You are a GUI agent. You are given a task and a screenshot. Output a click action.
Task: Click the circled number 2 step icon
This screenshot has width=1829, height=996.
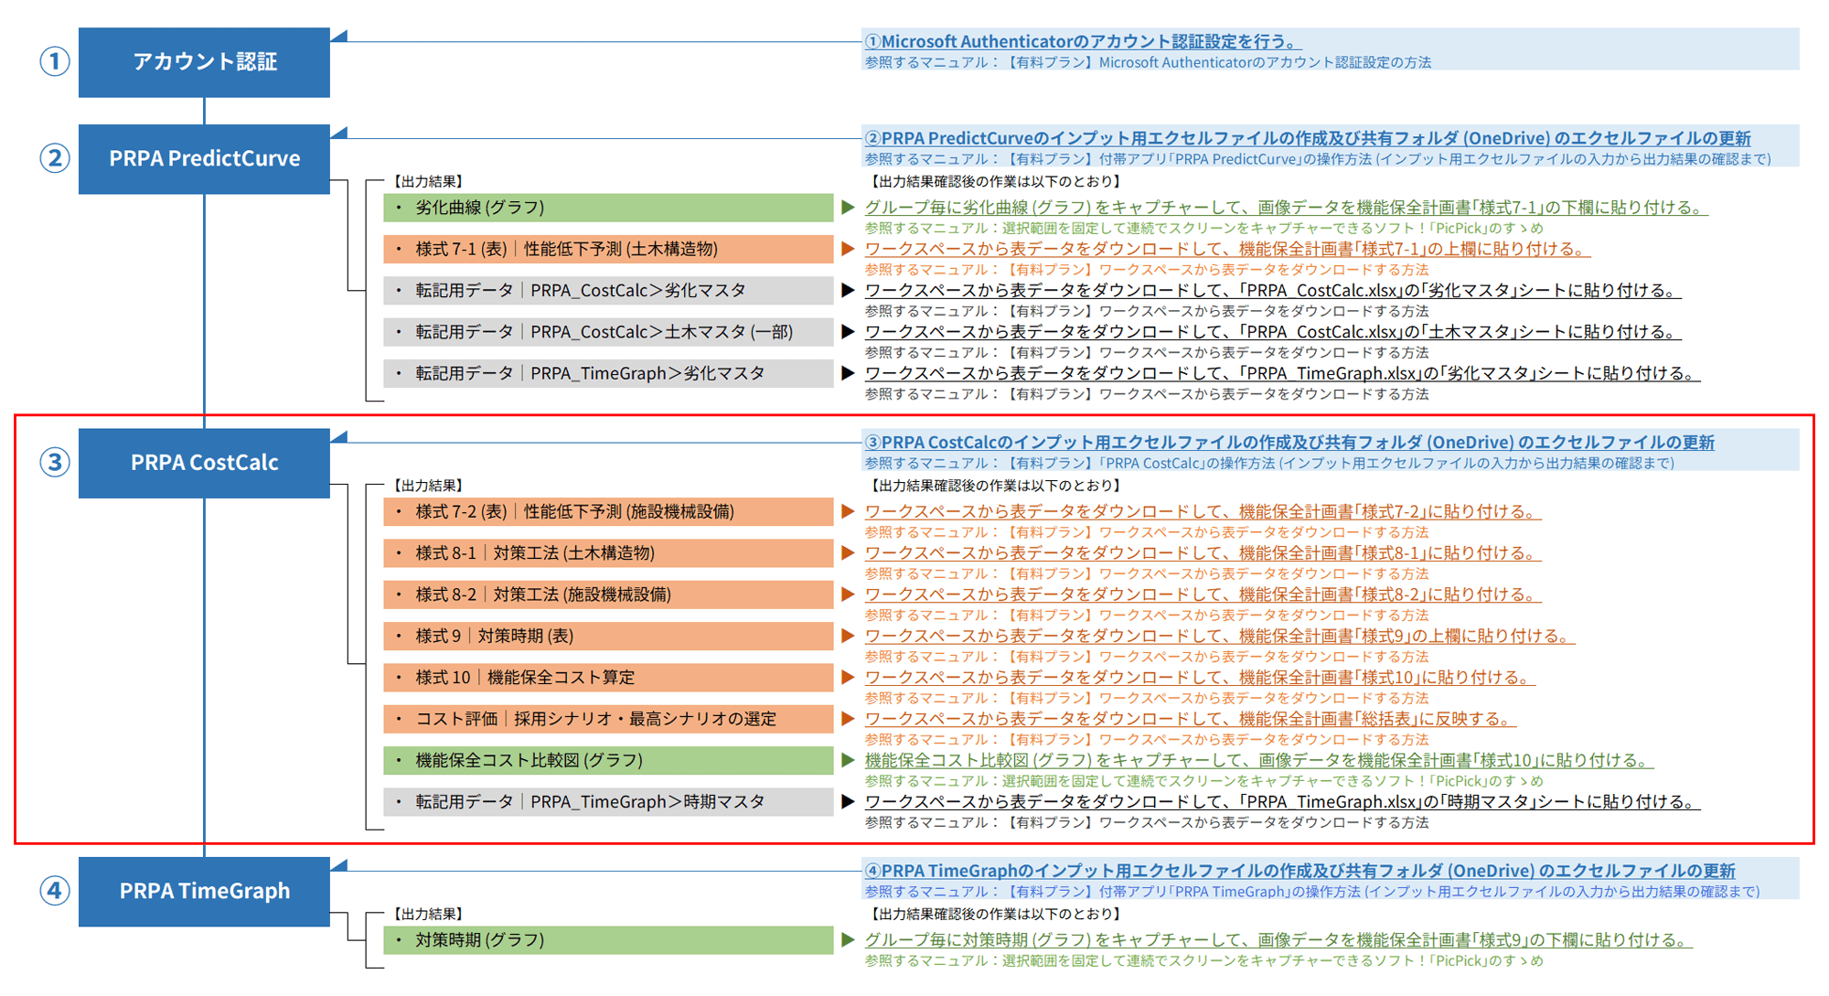pyautogui.click(x=55, y=158)
